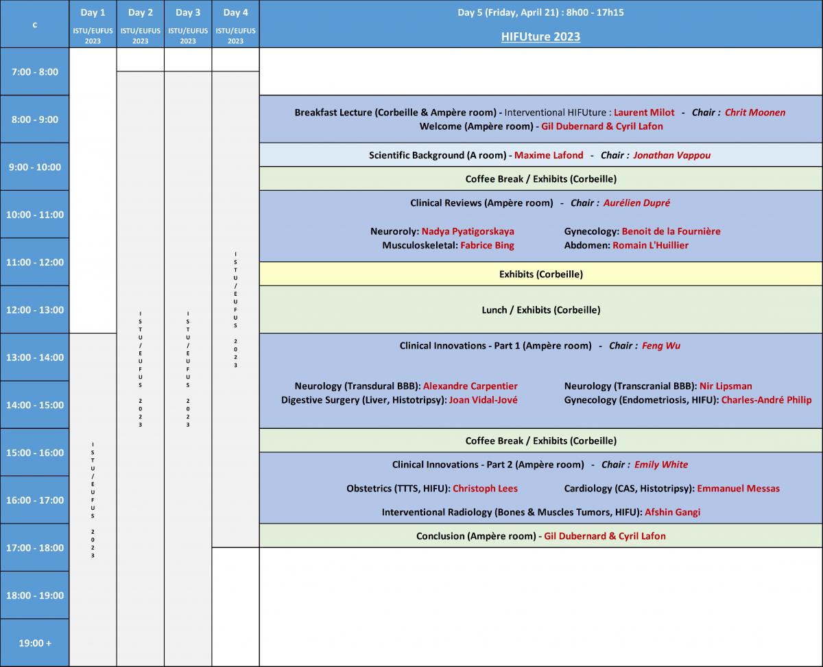Switch to the Day 3 column header

(x=188, y=13)
